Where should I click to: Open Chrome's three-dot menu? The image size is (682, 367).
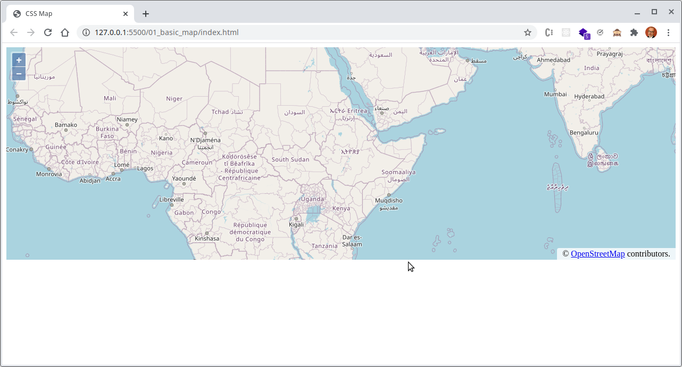point(669,32)
